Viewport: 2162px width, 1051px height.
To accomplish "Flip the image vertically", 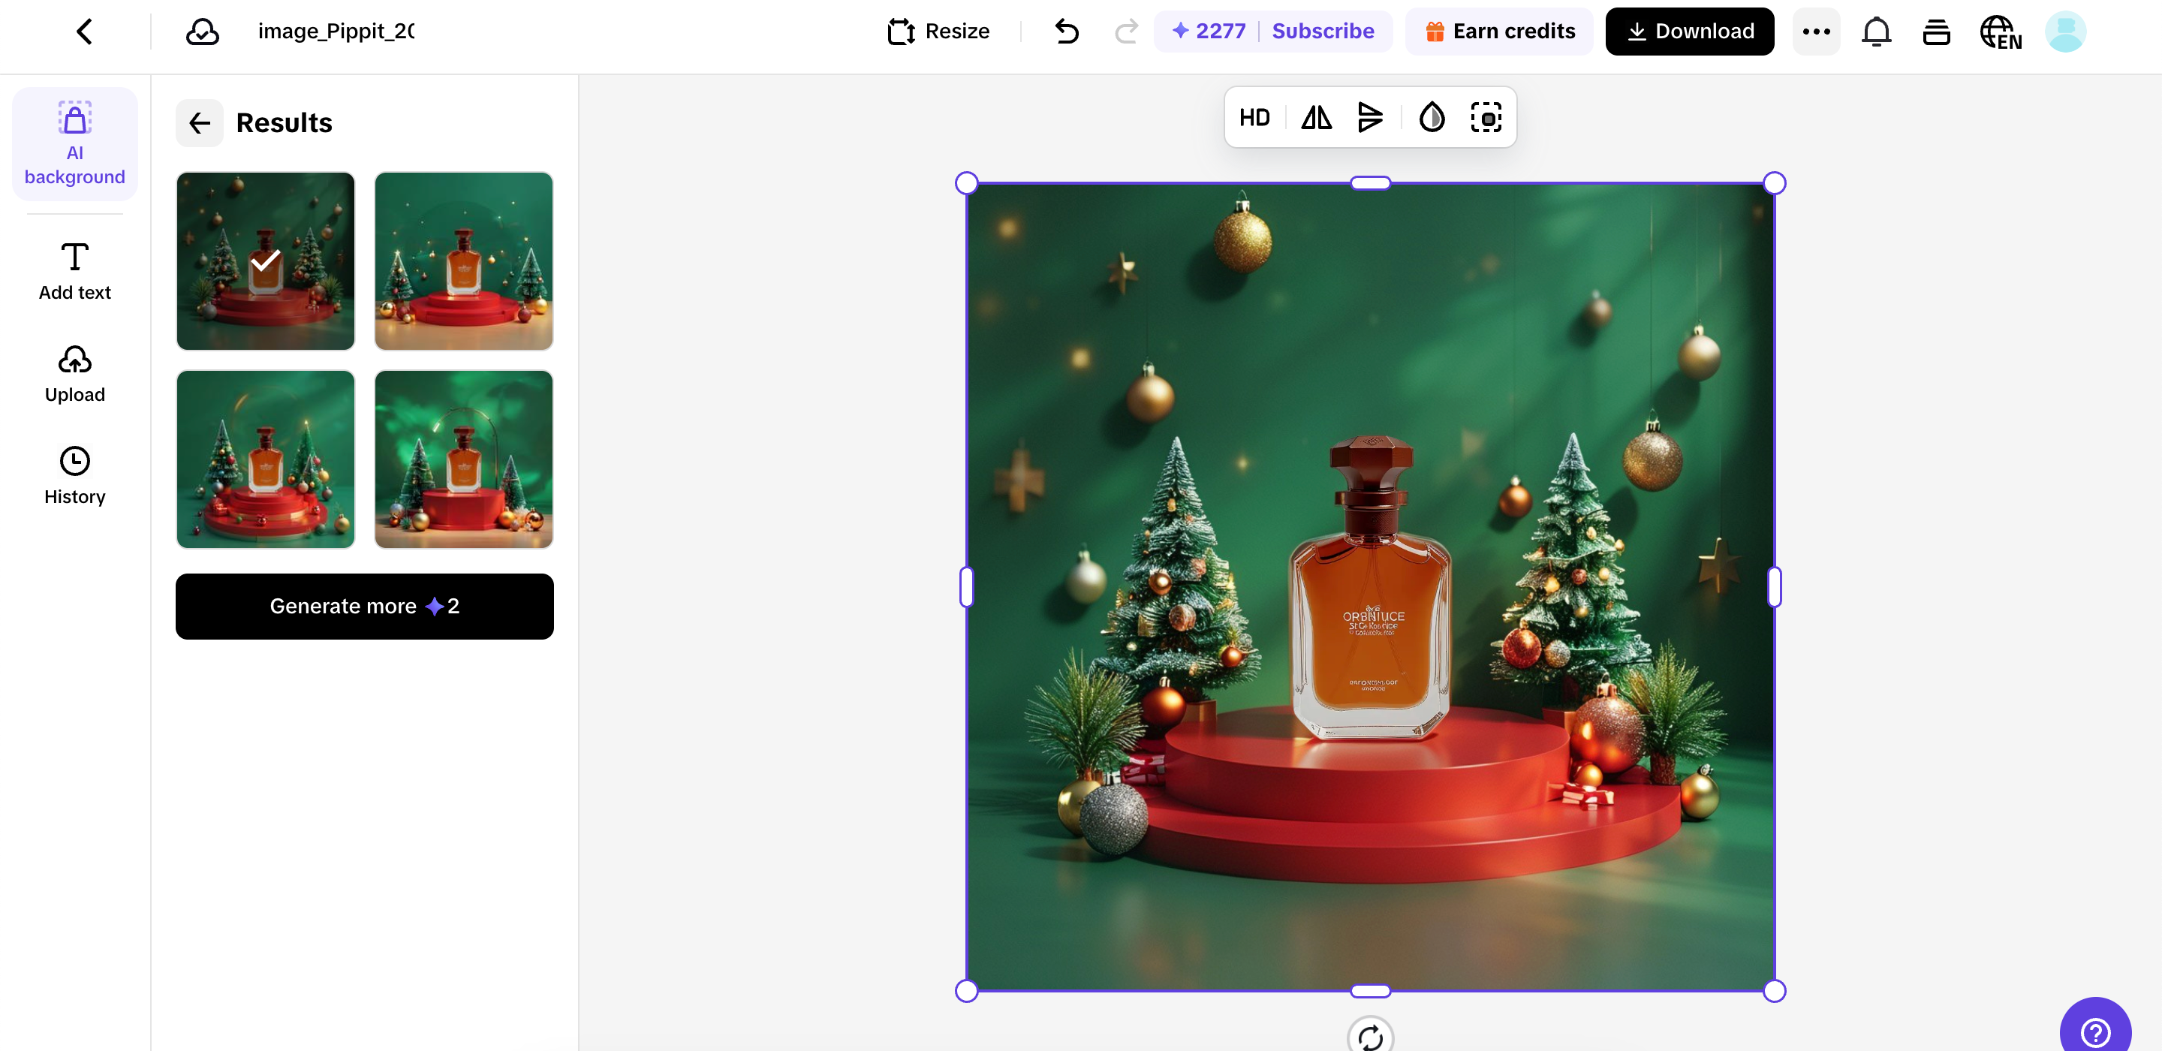I will pyautogui.click(x=1371, y=118).
